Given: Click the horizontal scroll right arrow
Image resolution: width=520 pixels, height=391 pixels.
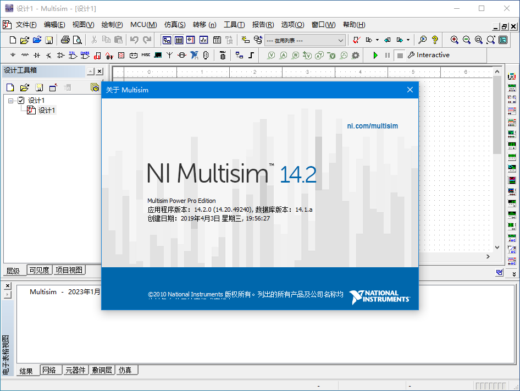Looking at the screenshot, I should coord(488,257).
